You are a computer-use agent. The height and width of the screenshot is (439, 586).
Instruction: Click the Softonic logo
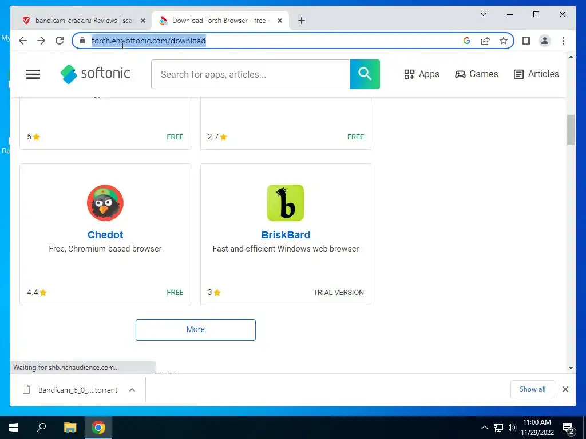(96, 74)
